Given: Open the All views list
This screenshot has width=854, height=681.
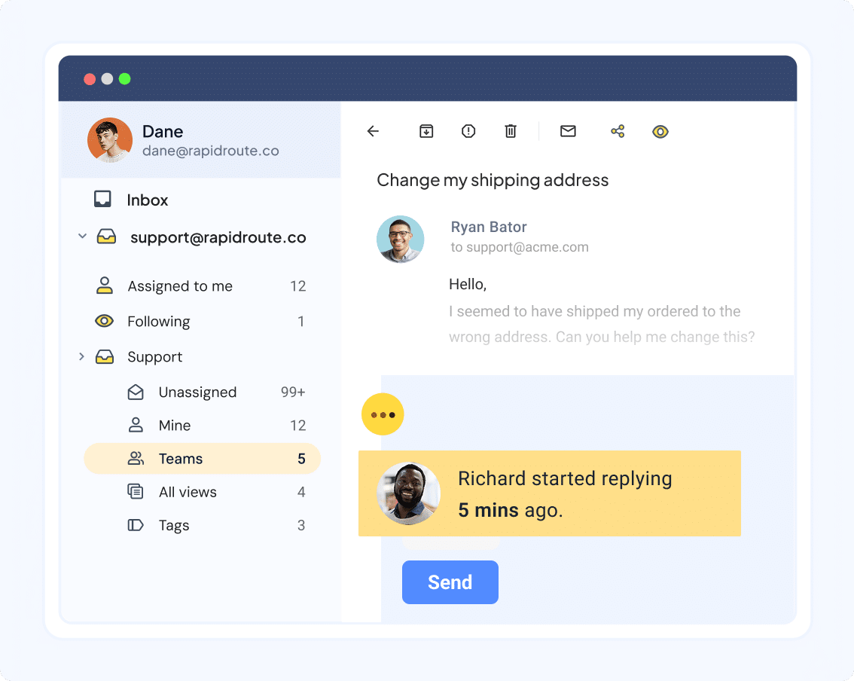Looking at the screenshot, I should pos(188,492).
